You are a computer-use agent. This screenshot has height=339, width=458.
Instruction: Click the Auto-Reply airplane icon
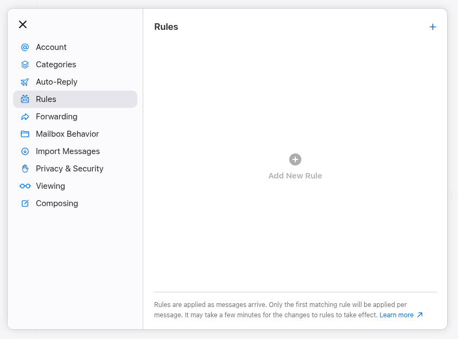25,82
